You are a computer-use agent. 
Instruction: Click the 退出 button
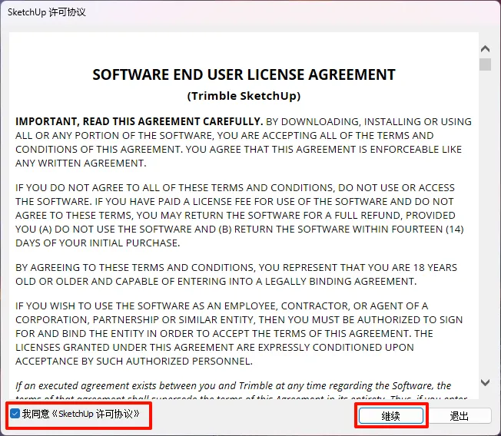460,416
